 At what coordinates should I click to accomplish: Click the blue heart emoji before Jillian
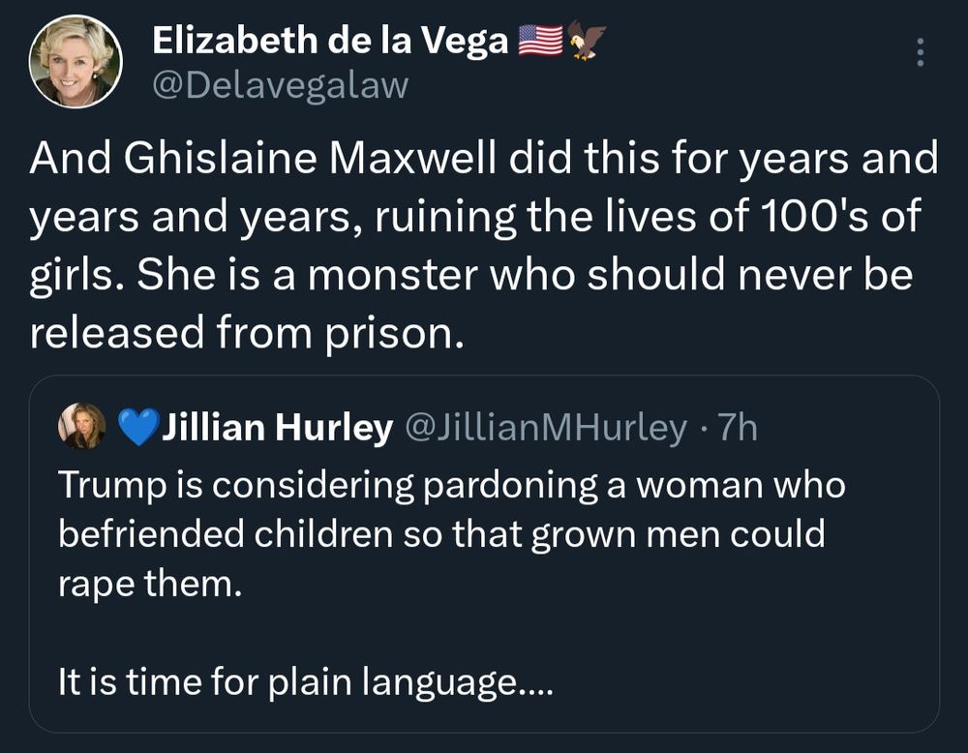(x=137, y=427)
